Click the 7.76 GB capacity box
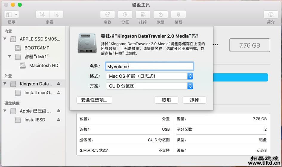Screen dimensions: 282x167 250,45
